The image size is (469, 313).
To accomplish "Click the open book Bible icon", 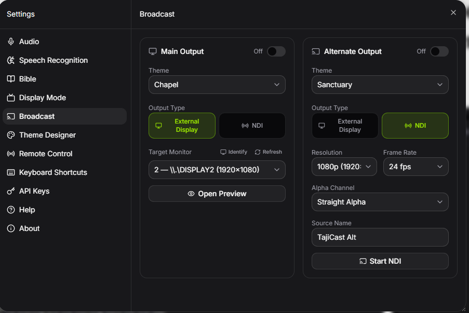I will (x=11, y=79).
